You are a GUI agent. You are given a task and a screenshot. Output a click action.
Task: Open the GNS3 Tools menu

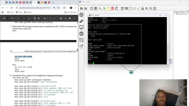[112, 5]
